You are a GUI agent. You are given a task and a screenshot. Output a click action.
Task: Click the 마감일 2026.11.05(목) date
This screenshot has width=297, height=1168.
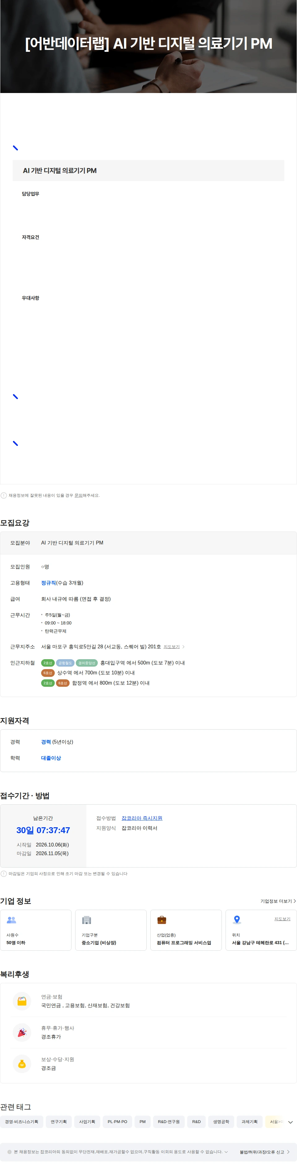[x=52, y=853]
